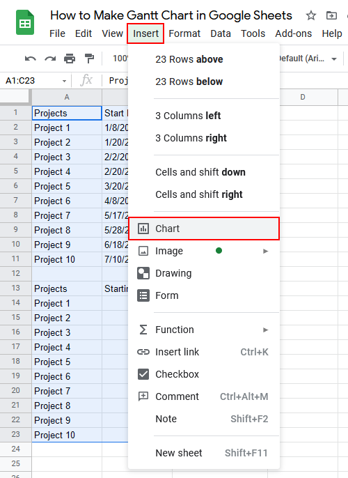348x478 pixels.
Task: Insert 3 Columns right
Action: [204, 138]
